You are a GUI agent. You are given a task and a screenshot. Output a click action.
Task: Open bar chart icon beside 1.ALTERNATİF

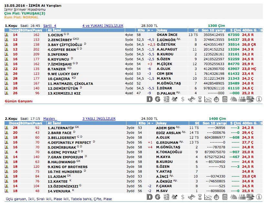coord(6,128)
